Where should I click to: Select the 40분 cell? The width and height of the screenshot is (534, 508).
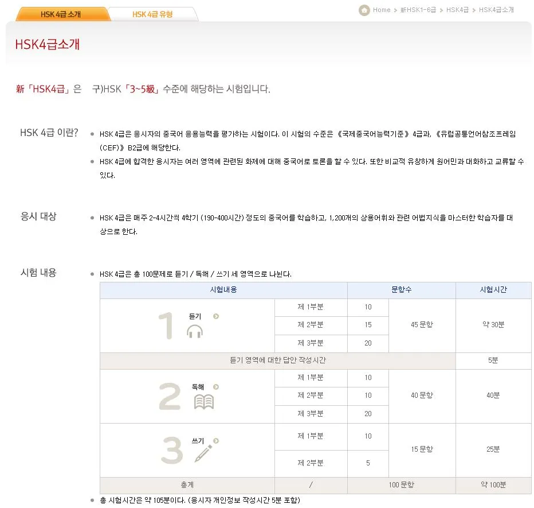click(493, 395)
